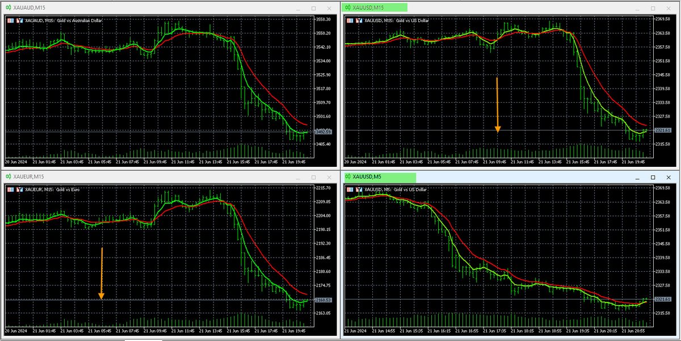Click the one-click trading icon on XAUUSD M5 chart
Image resolution: width=681 pixels, height=341 pixels.
click(x=349, y=189)
